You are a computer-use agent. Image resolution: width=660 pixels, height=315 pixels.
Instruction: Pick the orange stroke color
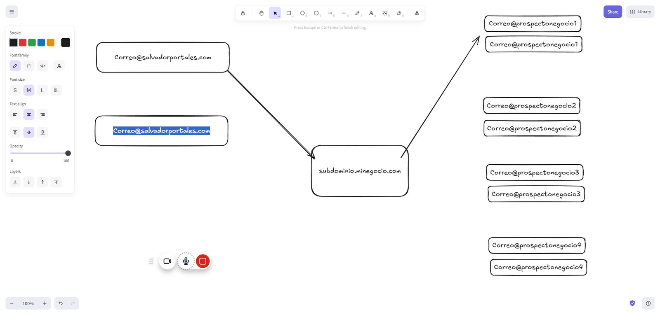[x=50, y=42]
